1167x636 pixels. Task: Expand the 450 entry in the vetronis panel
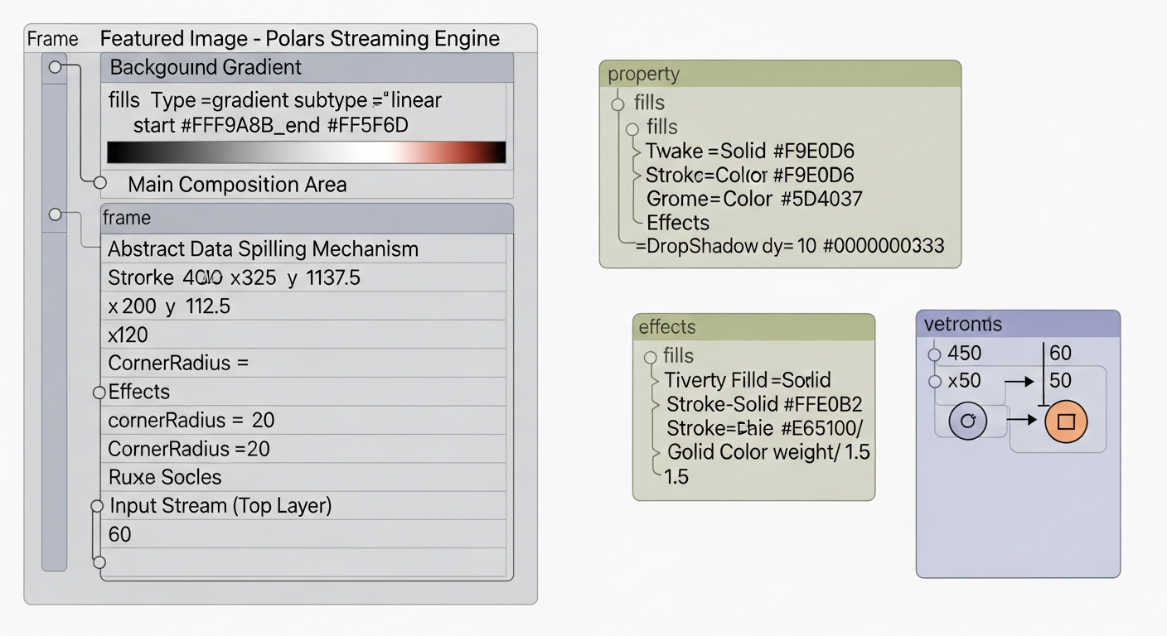(x=933, y=353)
